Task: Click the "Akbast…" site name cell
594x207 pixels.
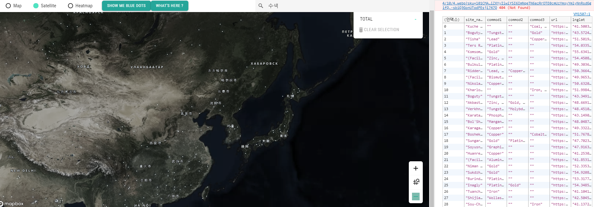Action: click(475, 103)
